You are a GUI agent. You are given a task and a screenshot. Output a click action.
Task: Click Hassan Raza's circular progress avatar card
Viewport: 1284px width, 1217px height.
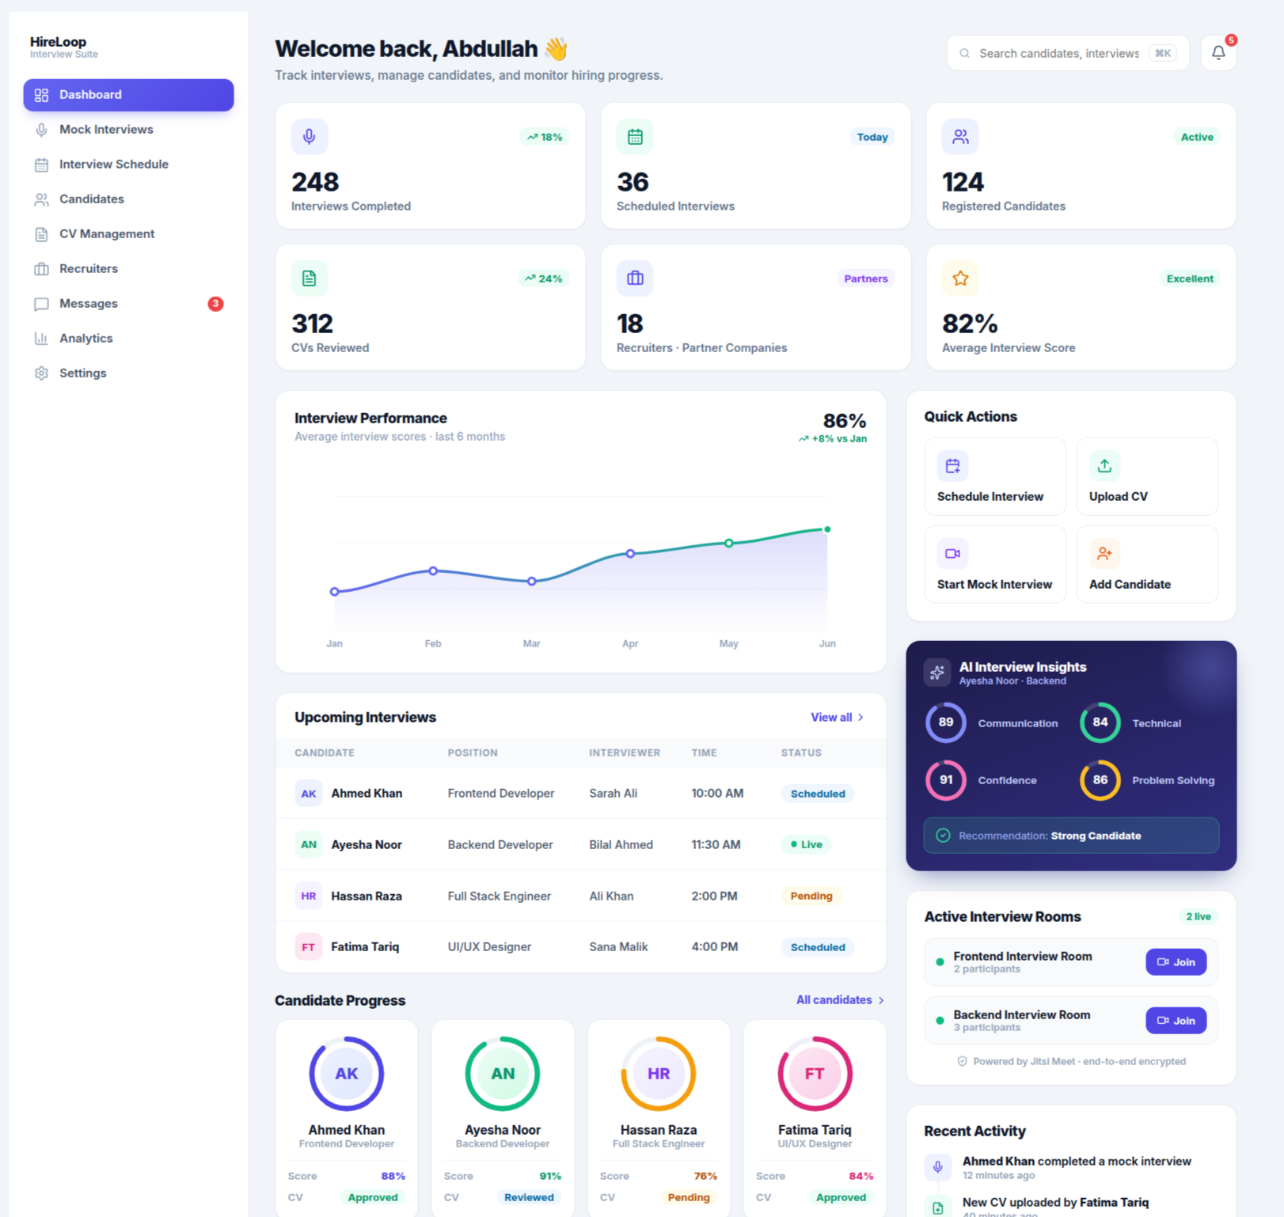[x=659, y=1074]
